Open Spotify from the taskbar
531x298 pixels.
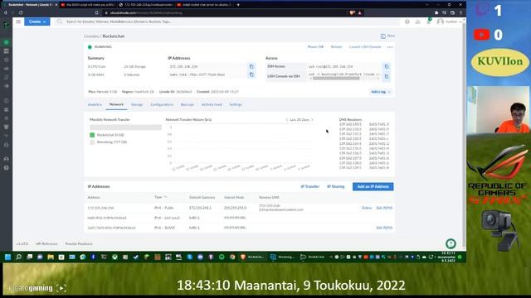point(222,257)
